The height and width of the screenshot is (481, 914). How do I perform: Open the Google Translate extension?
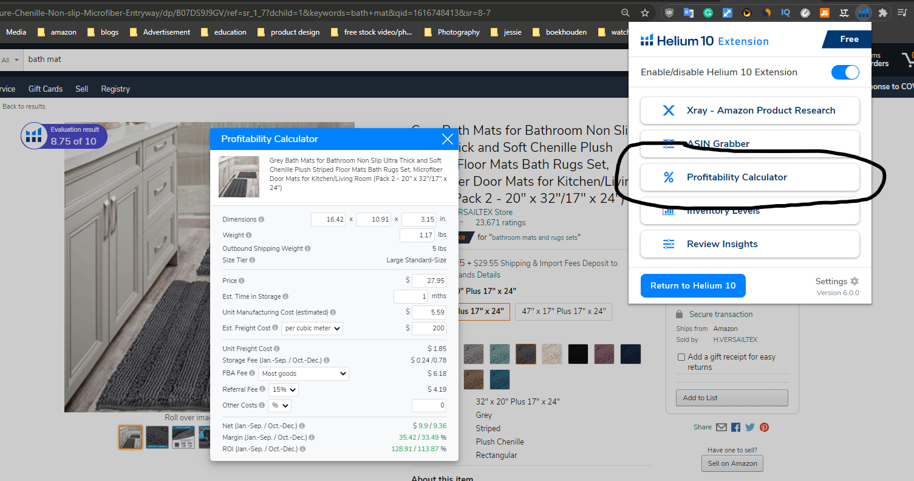(689, 12)
